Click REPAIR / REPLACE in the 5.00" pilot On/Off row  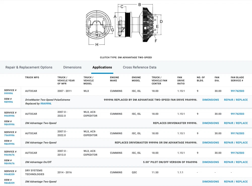click(x=236, y=162)
